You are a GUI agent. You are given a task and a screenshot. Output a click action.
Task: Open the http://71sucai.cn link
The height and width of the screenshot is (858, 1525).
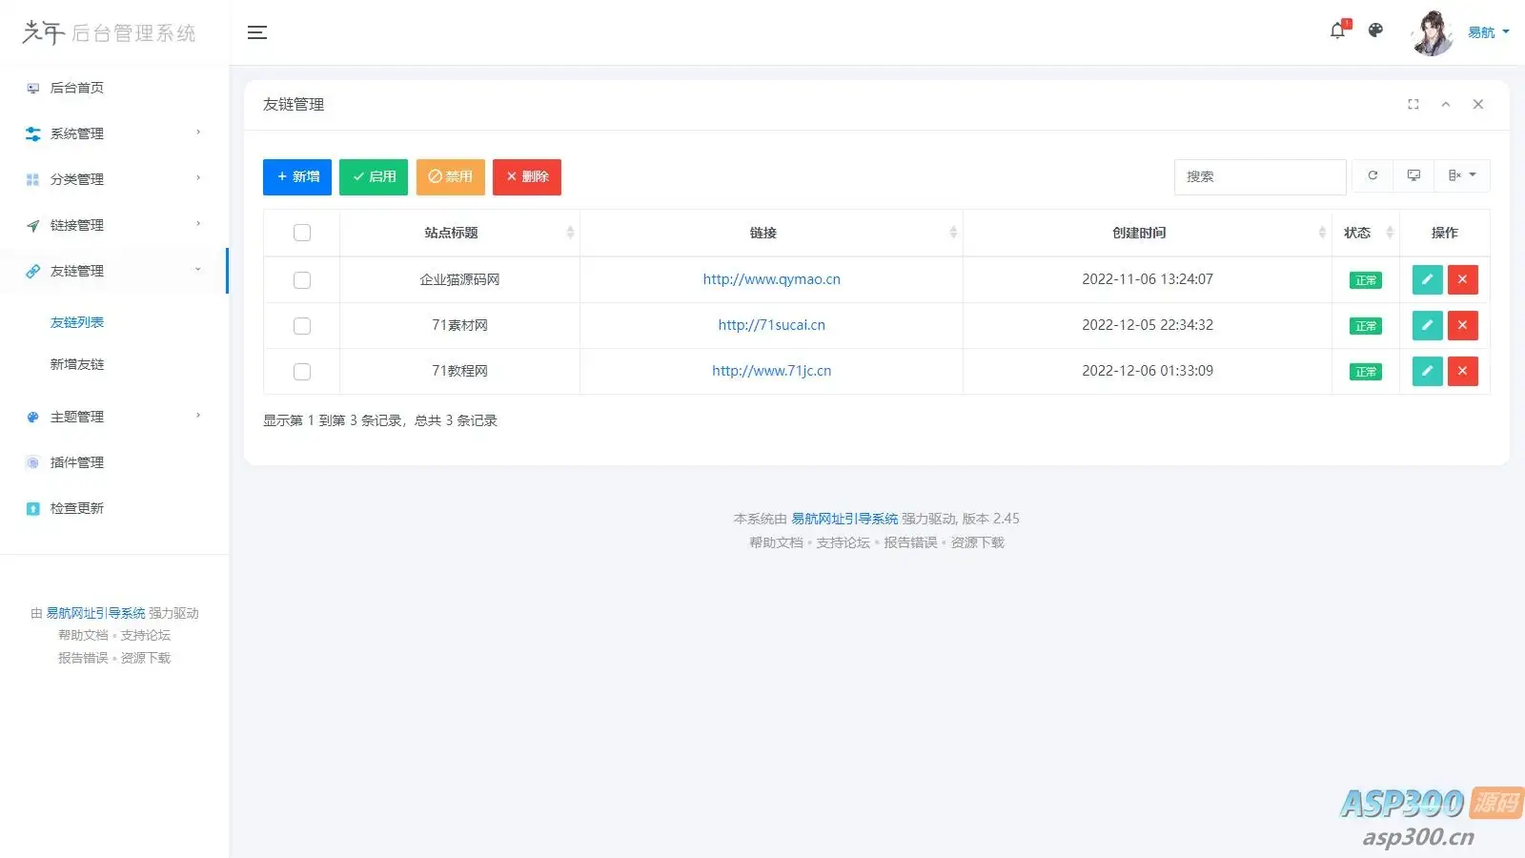tap(772, 325)
